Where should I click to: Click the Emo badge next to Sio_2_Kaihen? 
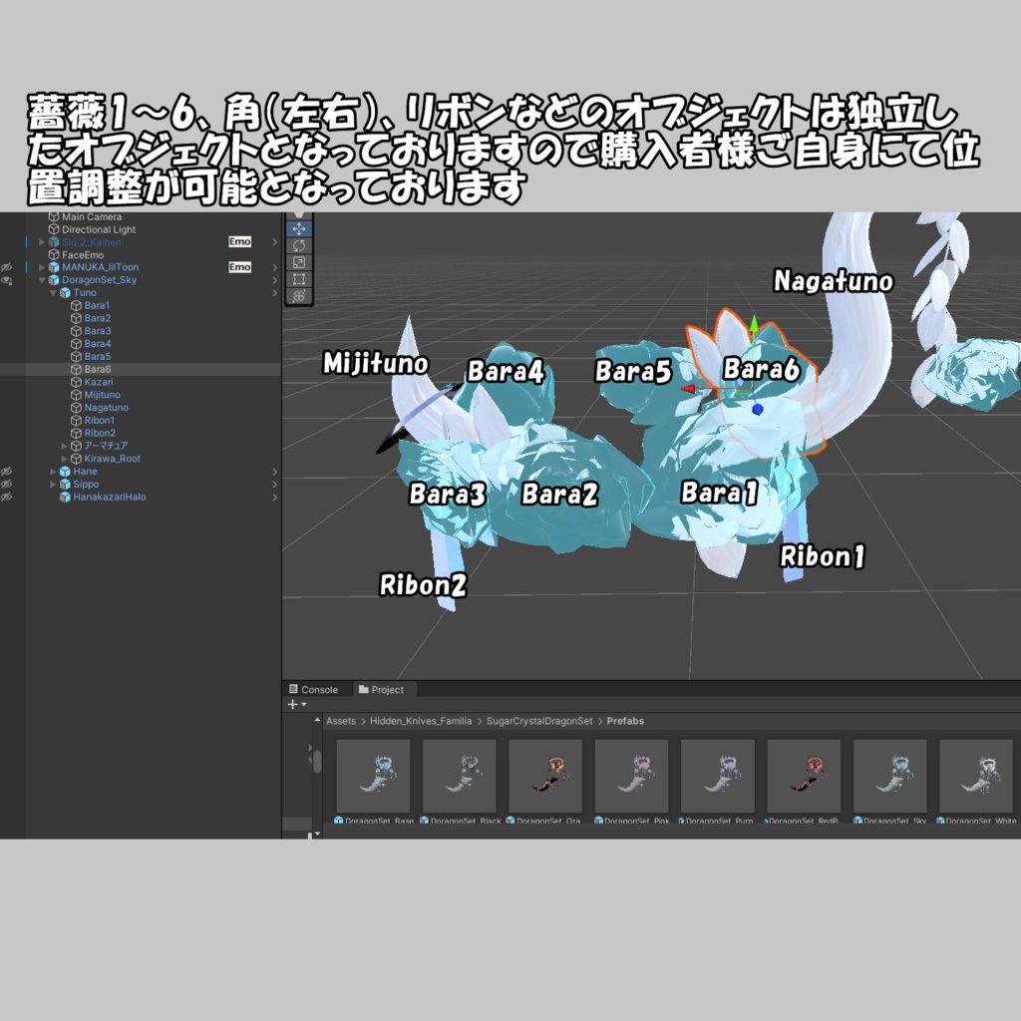point(239,243)
